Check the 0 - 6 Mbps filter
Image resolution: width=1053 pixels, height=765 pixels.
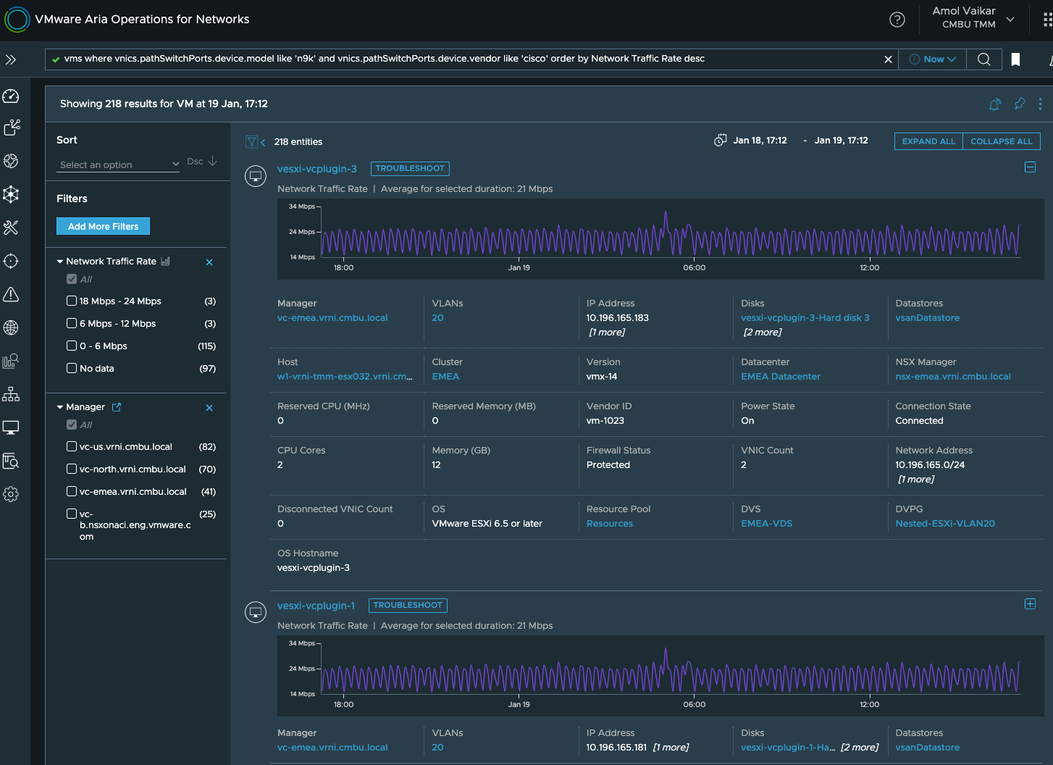pyautogui.click(x=72, y=346)
